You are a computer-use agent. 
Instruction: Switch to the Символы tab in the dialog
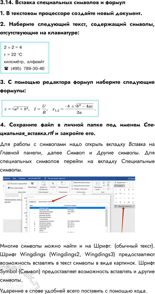pos(33,202)
